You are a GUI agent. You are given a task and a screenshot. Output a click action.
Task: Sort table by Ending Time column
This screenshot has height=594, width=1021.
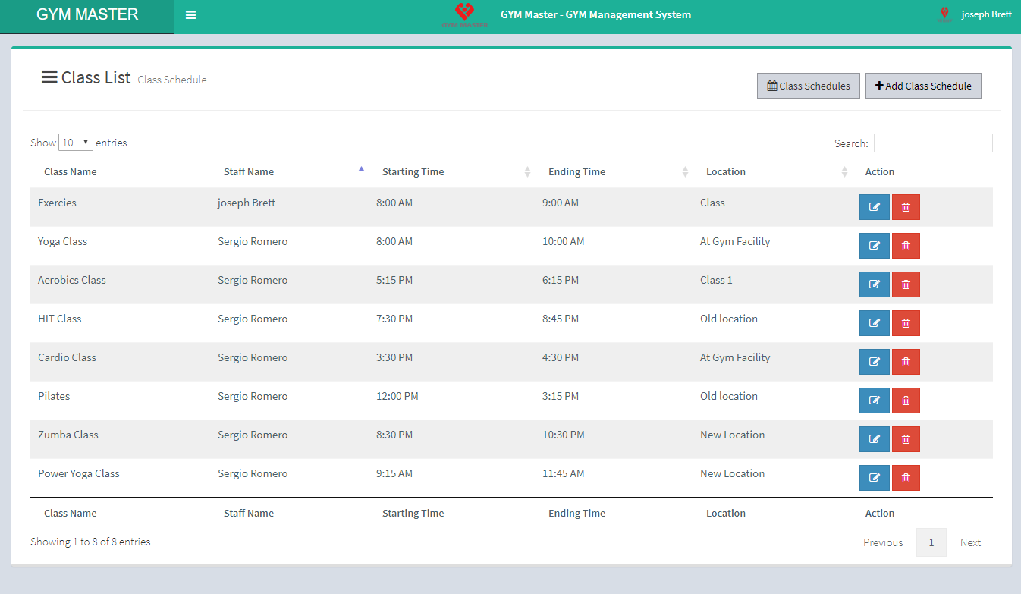[576, 172]
